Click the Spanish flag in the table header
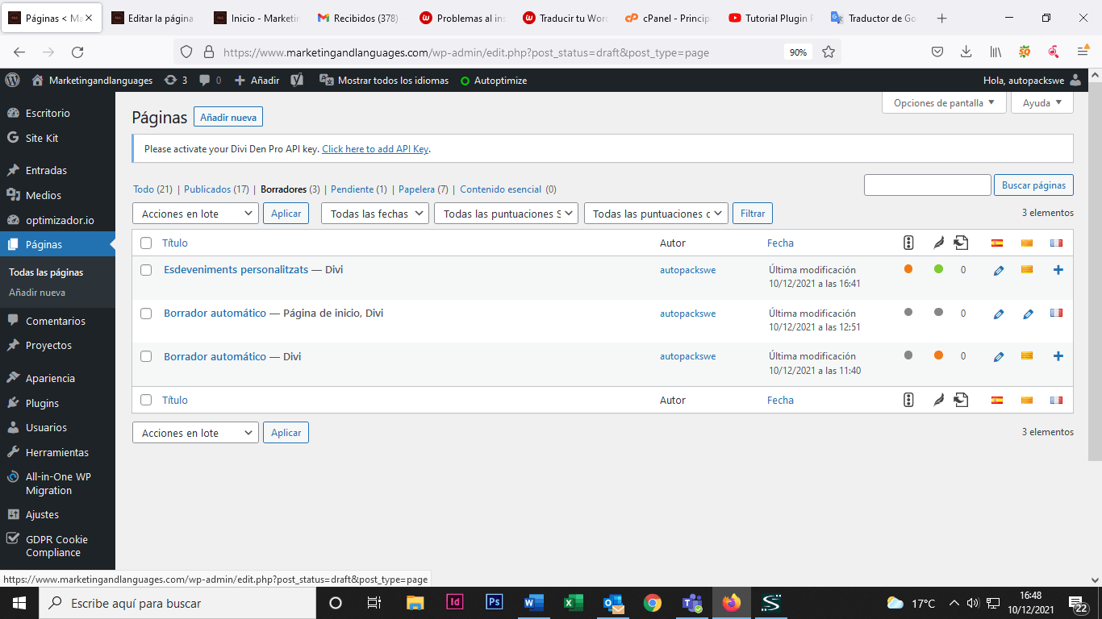 [997, 243]
